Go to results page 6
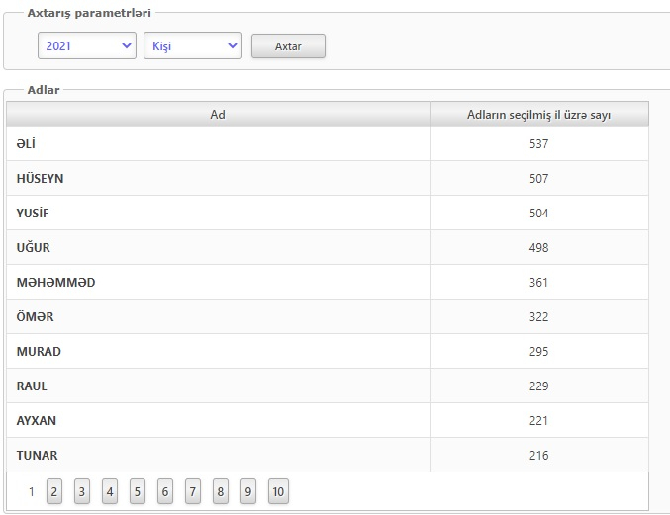 165,491
